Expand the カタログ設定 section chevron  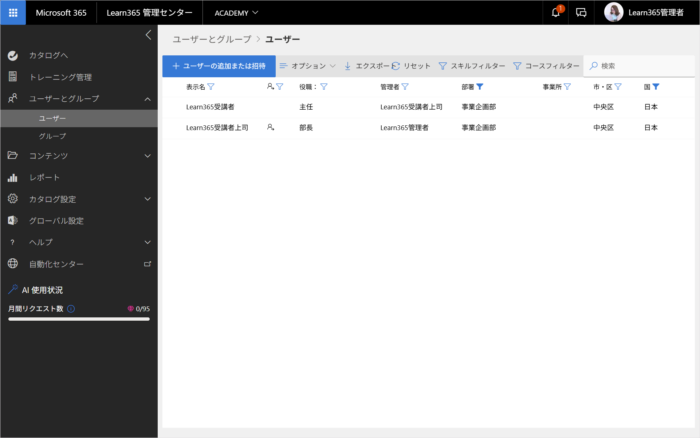(148, 199)
